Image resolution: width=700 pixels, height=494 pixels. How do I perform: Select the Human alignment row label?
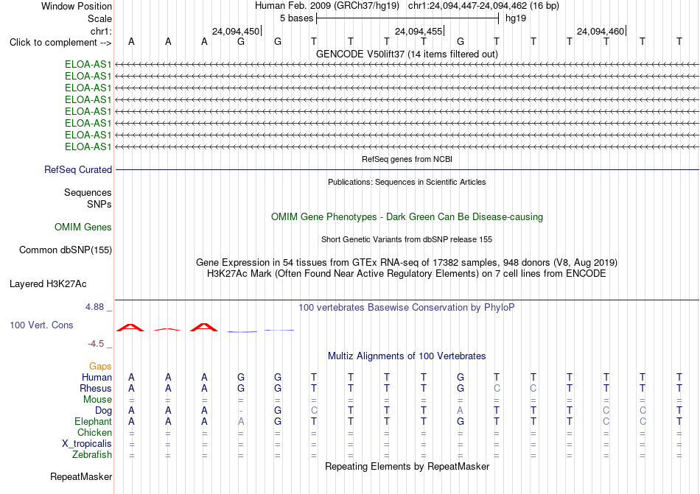pyautogui.click(x=97, y=378)
